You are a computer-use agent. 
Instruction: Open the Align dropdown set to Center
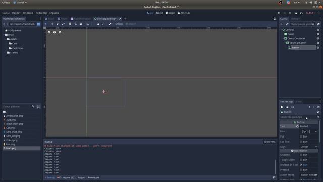click(308, 147)
